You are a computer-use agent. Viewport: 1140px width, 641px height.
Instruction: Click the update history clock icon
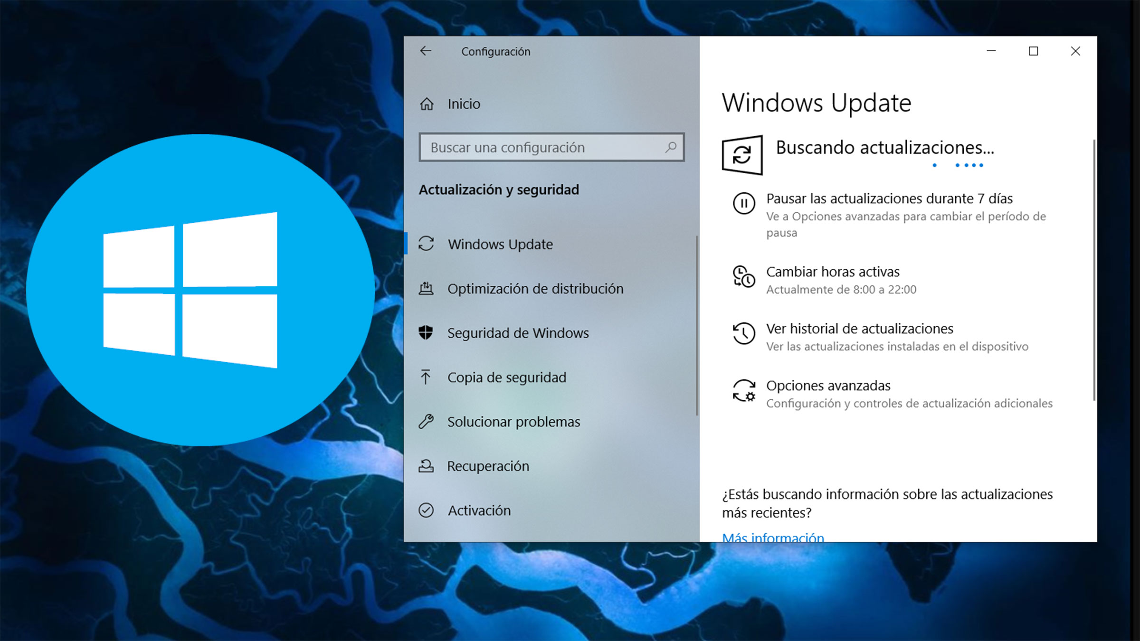[743, 333]
